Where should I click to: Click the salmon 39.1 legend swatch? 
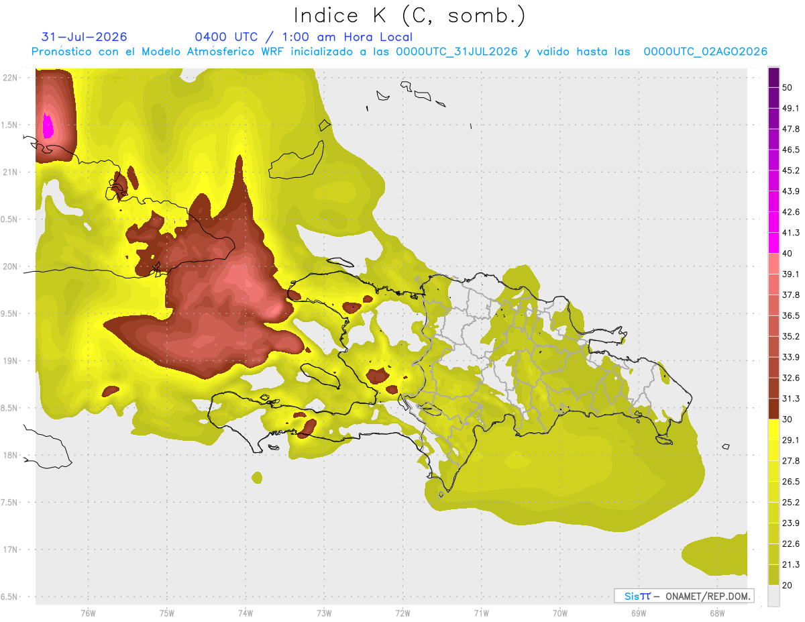point(773,264)
